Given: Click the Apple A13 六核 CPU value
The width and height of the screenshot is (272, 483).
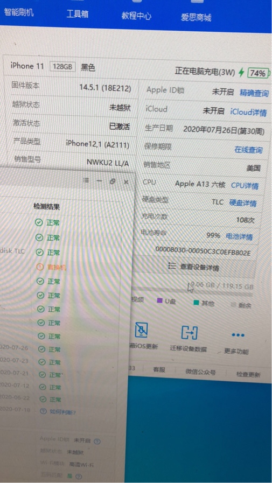Looking at the screenshot, I should [200, 184].
